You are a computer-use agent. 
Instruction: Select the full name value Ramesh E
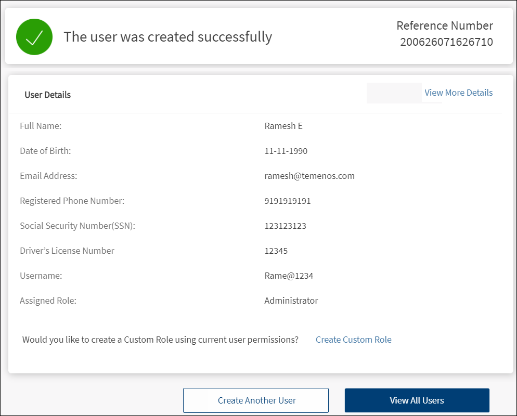pos(283,126)
